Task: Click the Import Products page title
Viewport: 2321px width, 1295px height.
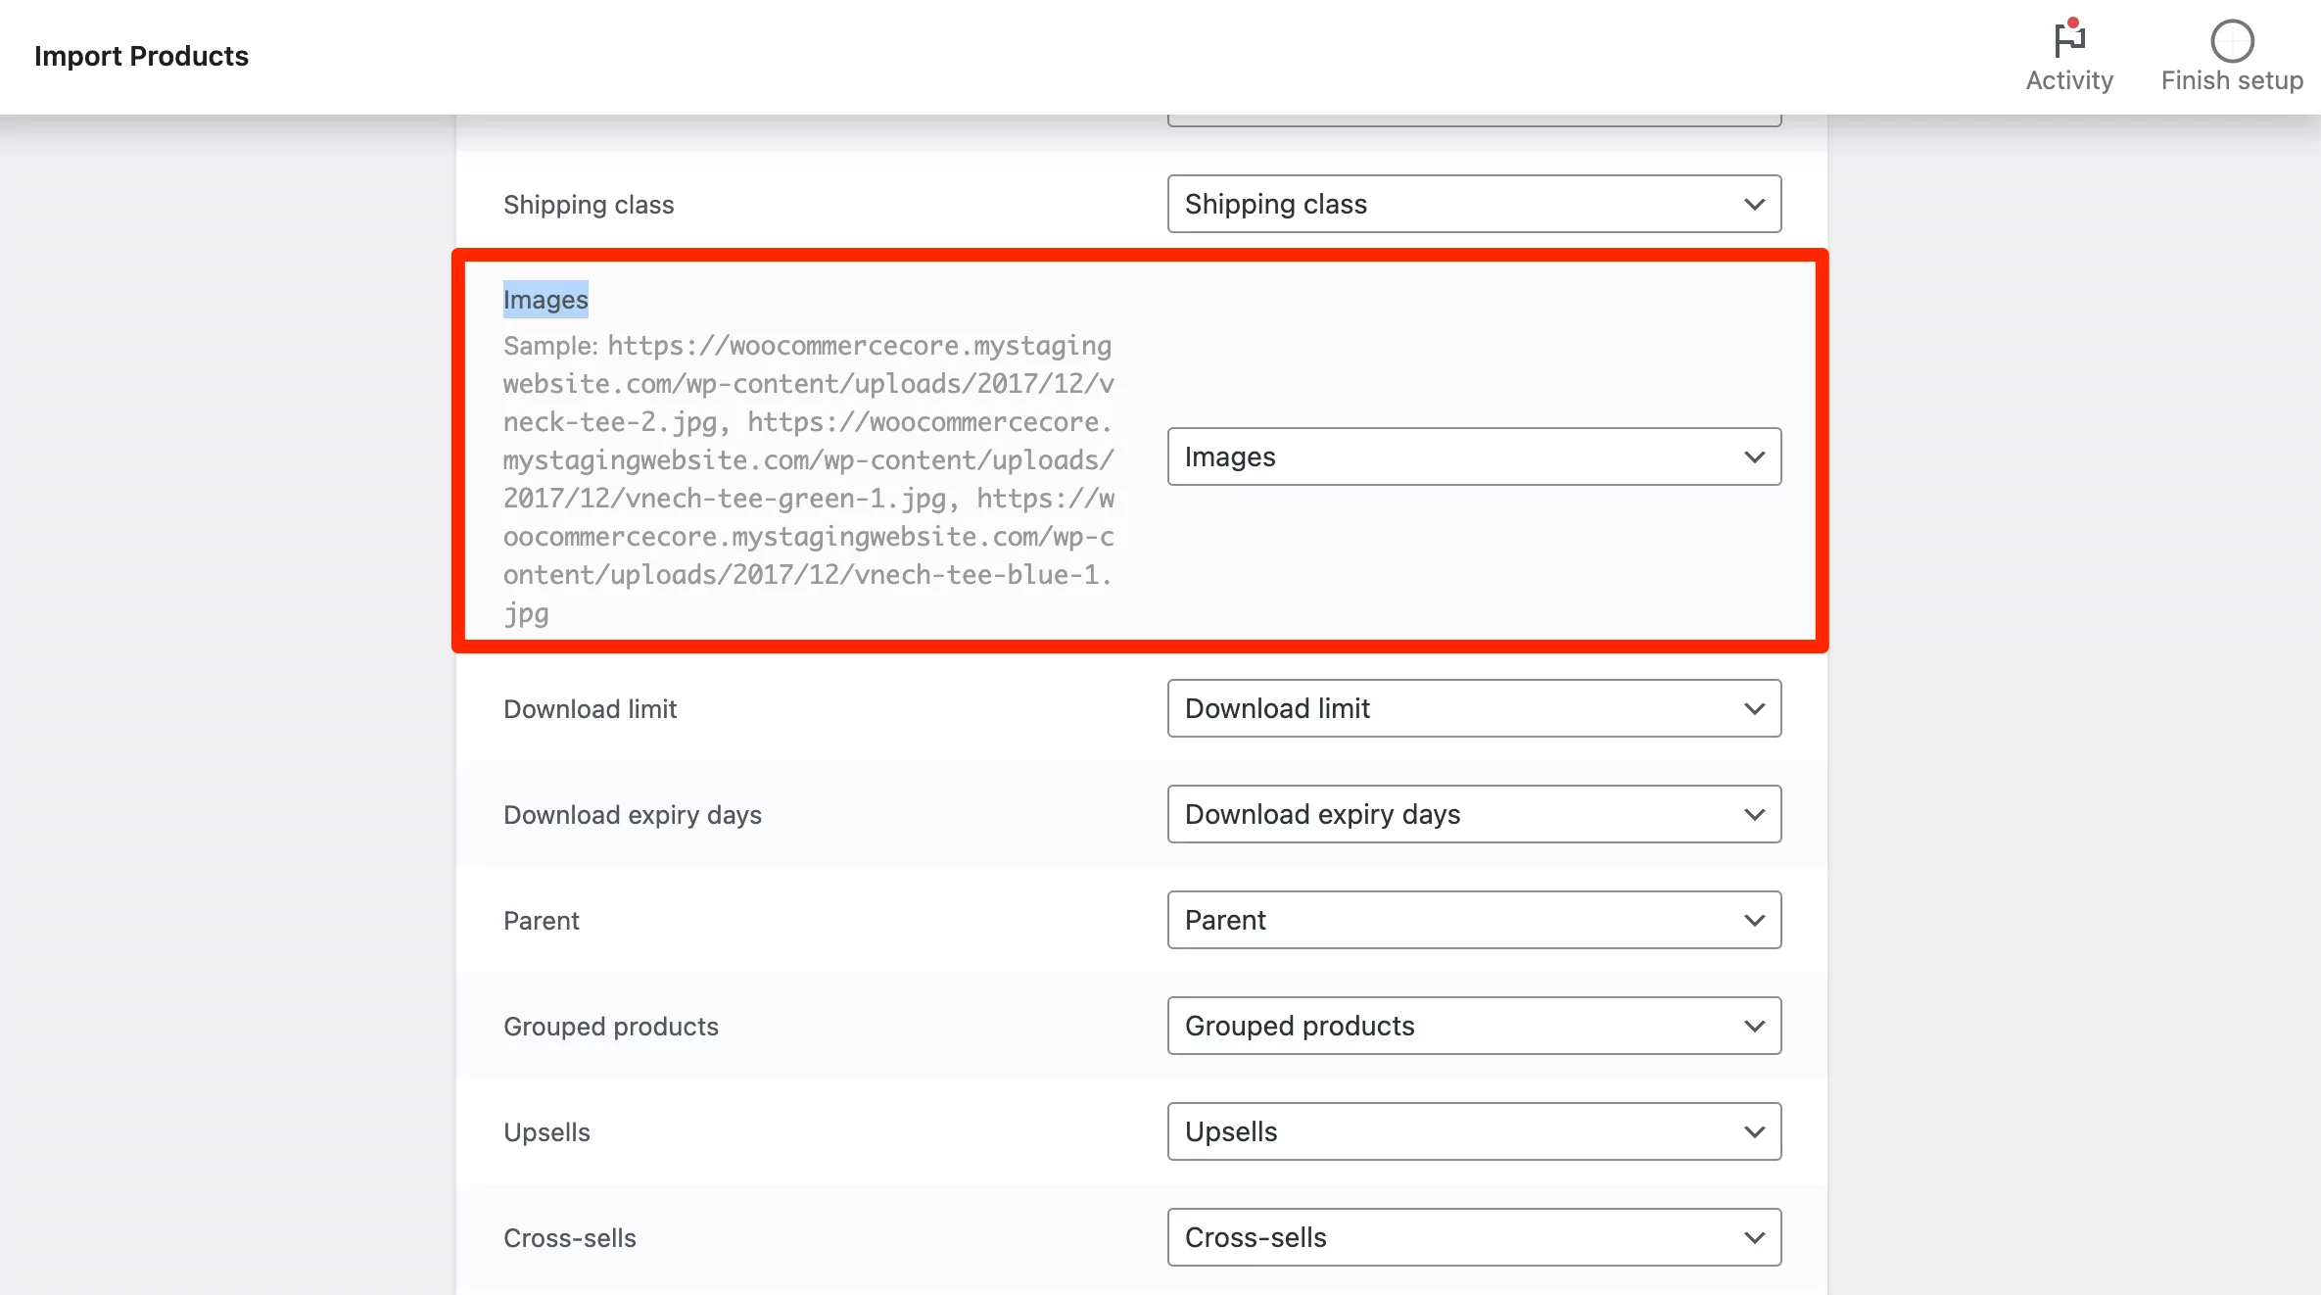Action: 141,56
